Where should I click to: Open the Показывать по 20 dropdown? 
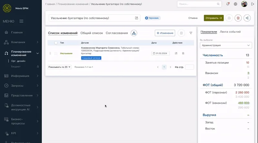60,67
